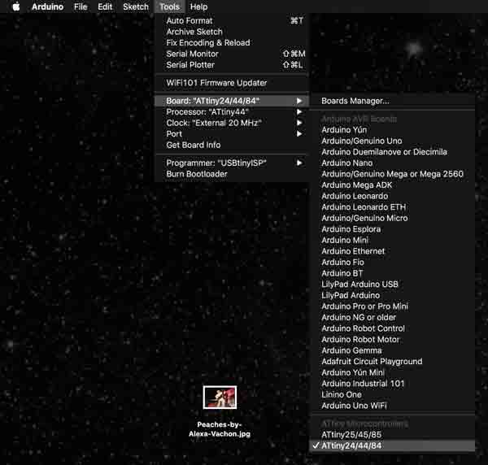Choose Adafruit Circuit Playground board

(393, 362)
